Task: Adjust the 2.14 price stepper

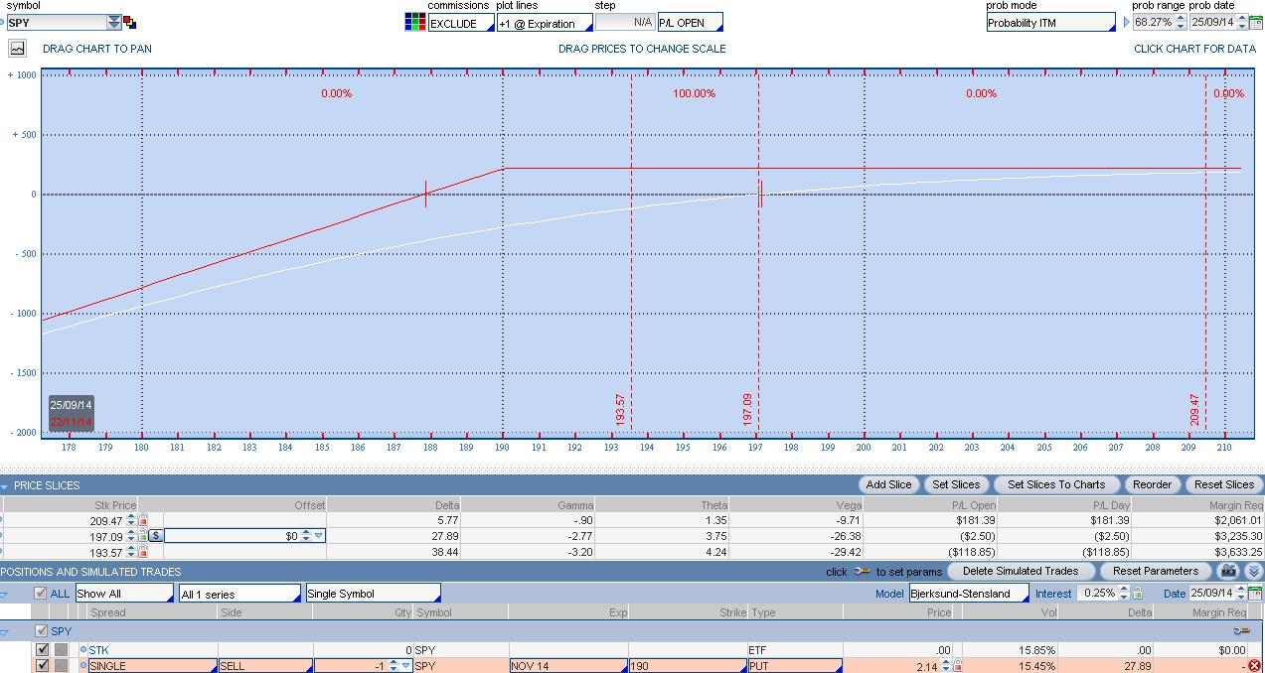Action: pyautogui.click(x=946, y=665)
